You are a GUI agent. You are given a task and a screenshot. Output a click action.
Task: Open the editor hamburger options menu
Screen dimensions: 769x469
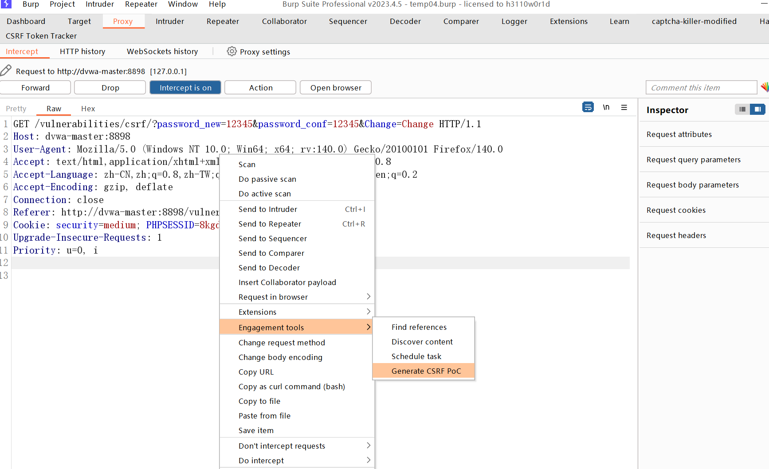[624, 107]
